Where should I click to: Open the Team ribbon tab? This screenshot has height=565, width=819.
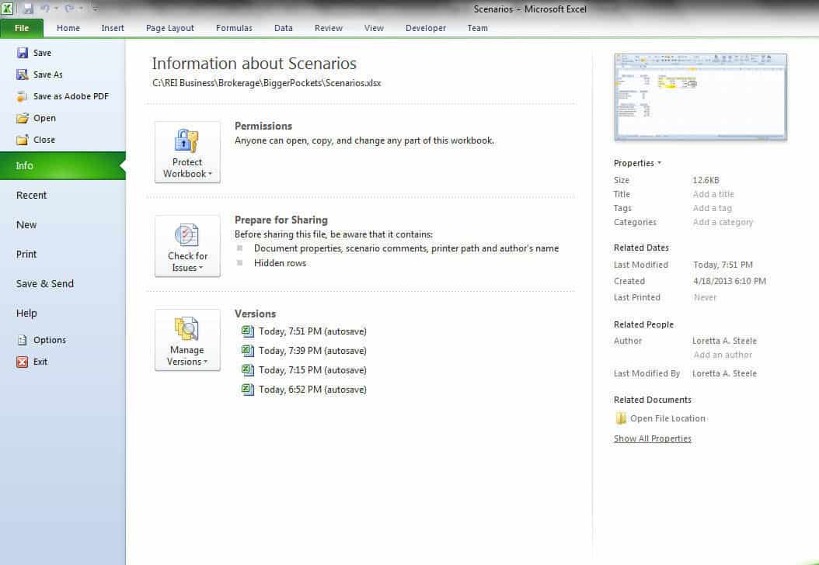click(x=477, y=28)
